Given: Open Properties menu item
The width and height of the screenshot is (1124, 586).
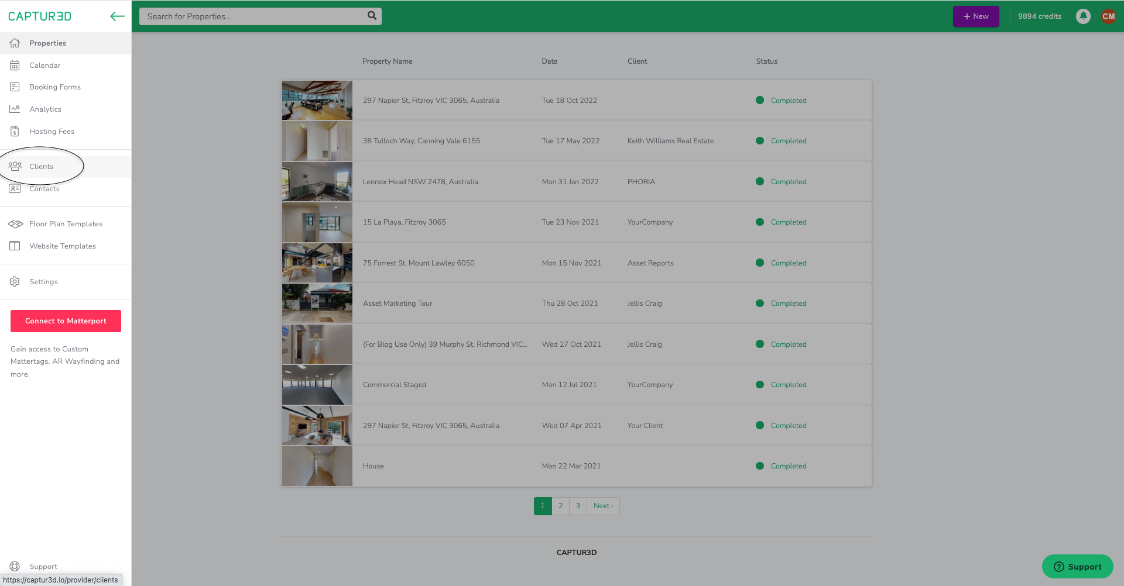Looking at the screenshot, I should (66, 43).
